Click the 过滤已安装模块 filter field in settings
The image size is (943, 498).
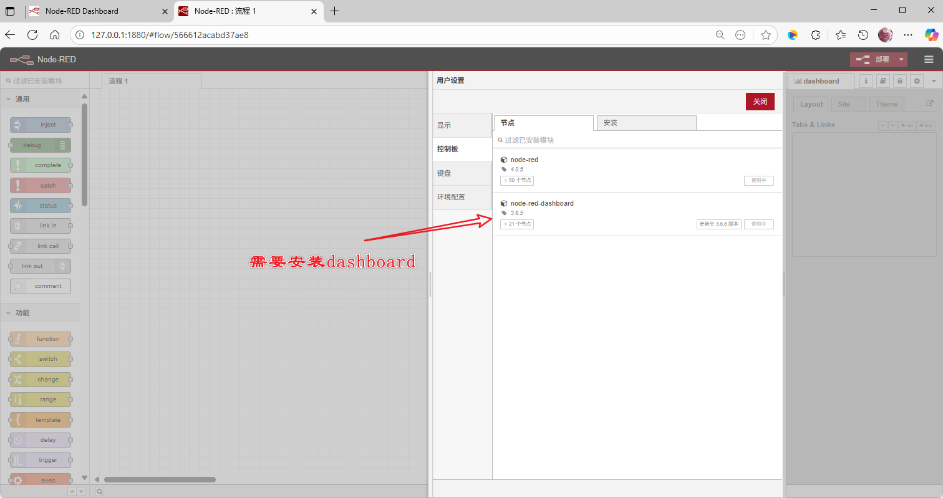[x=636, y=140]
